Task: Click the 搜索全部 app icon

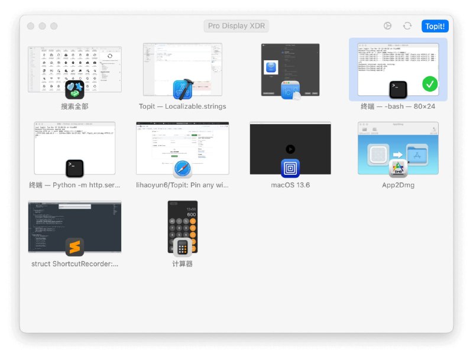Action: (x=75, y=89)
